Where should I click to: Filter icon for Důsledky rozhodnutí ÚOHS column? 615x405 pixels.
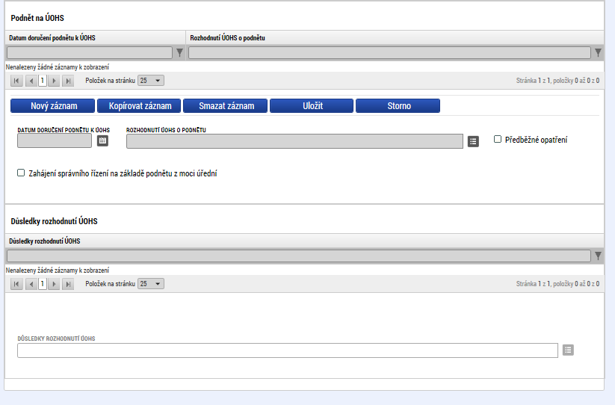tap(598, 256)
